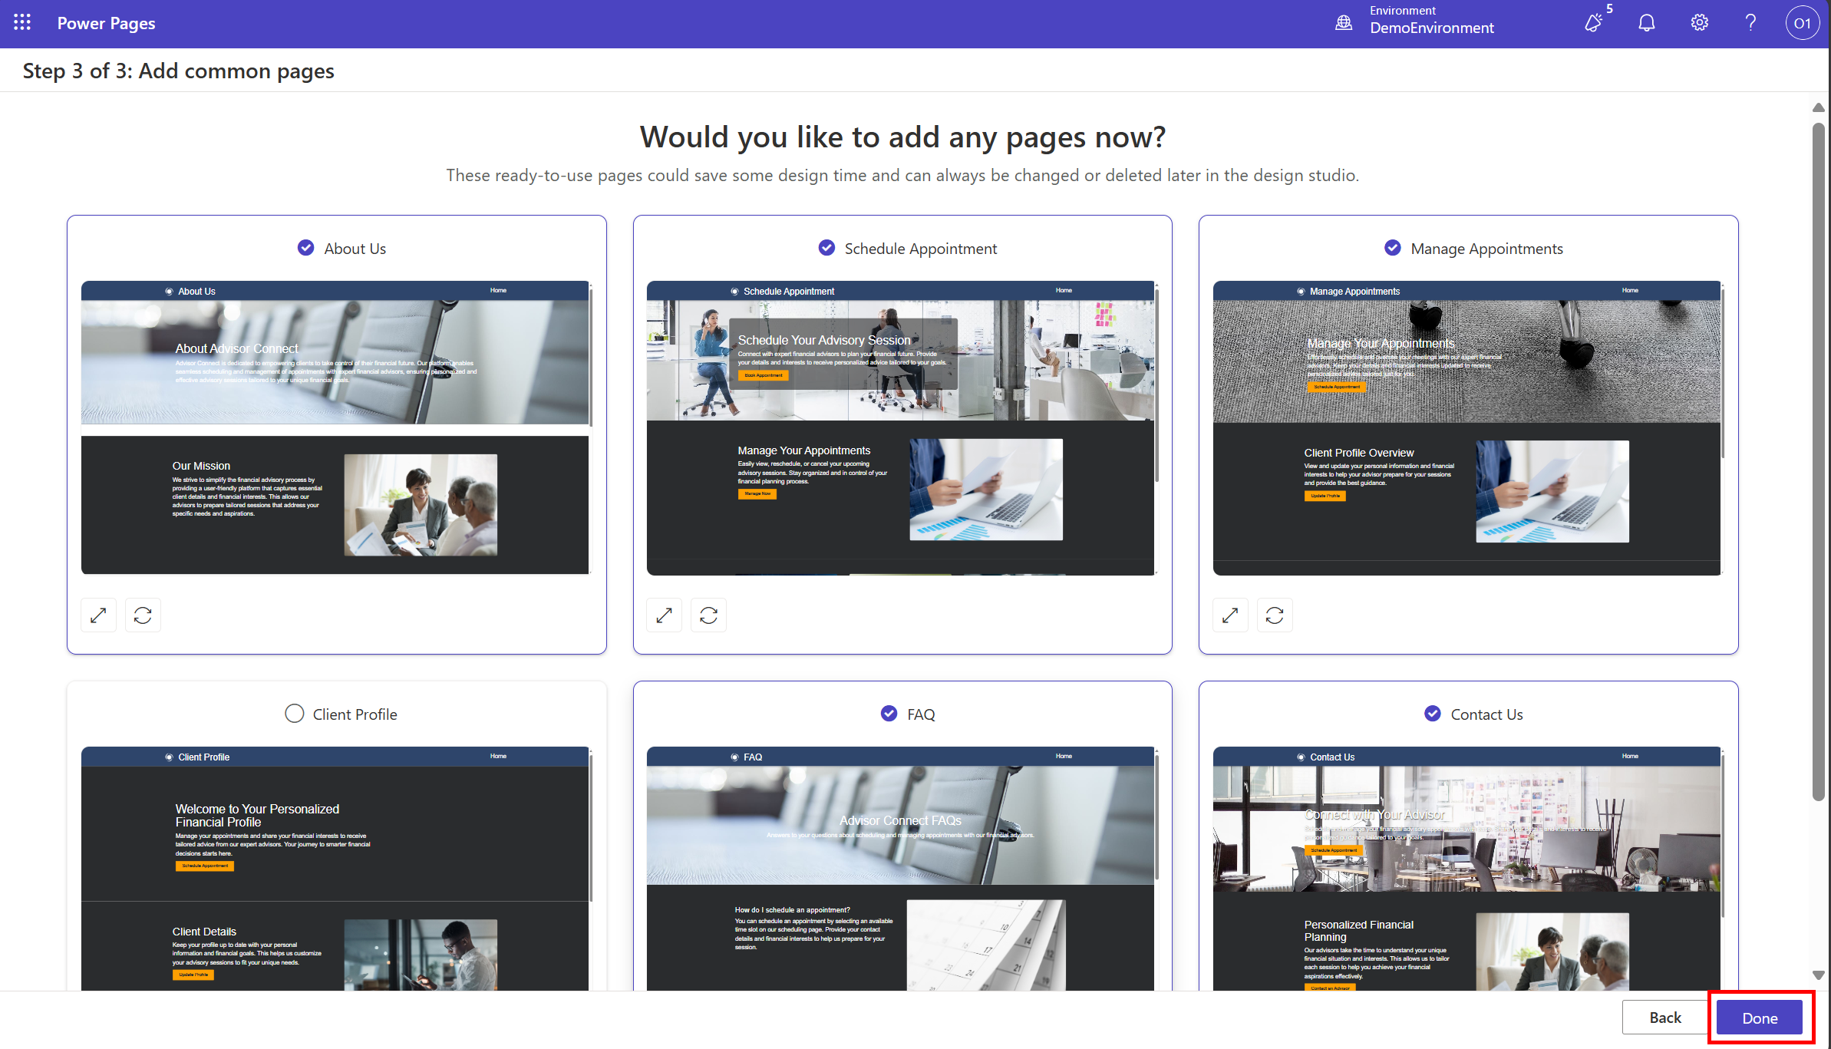Screen dimensions: 1831x1049
Task: Click the environment switcher globe icon
Action: coord(1344,23)
